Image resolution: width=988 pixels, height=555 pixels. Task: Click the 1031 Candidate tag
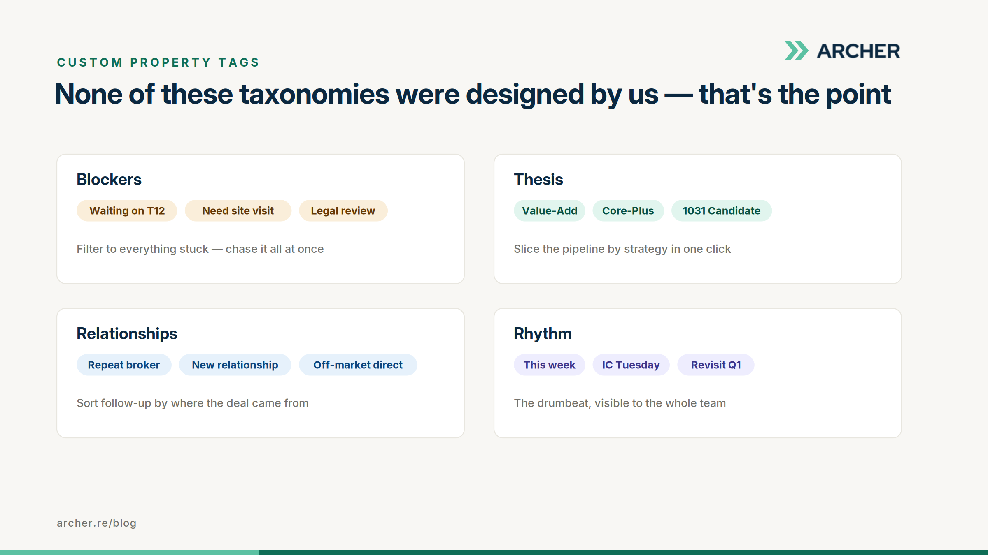click(722, 210)
